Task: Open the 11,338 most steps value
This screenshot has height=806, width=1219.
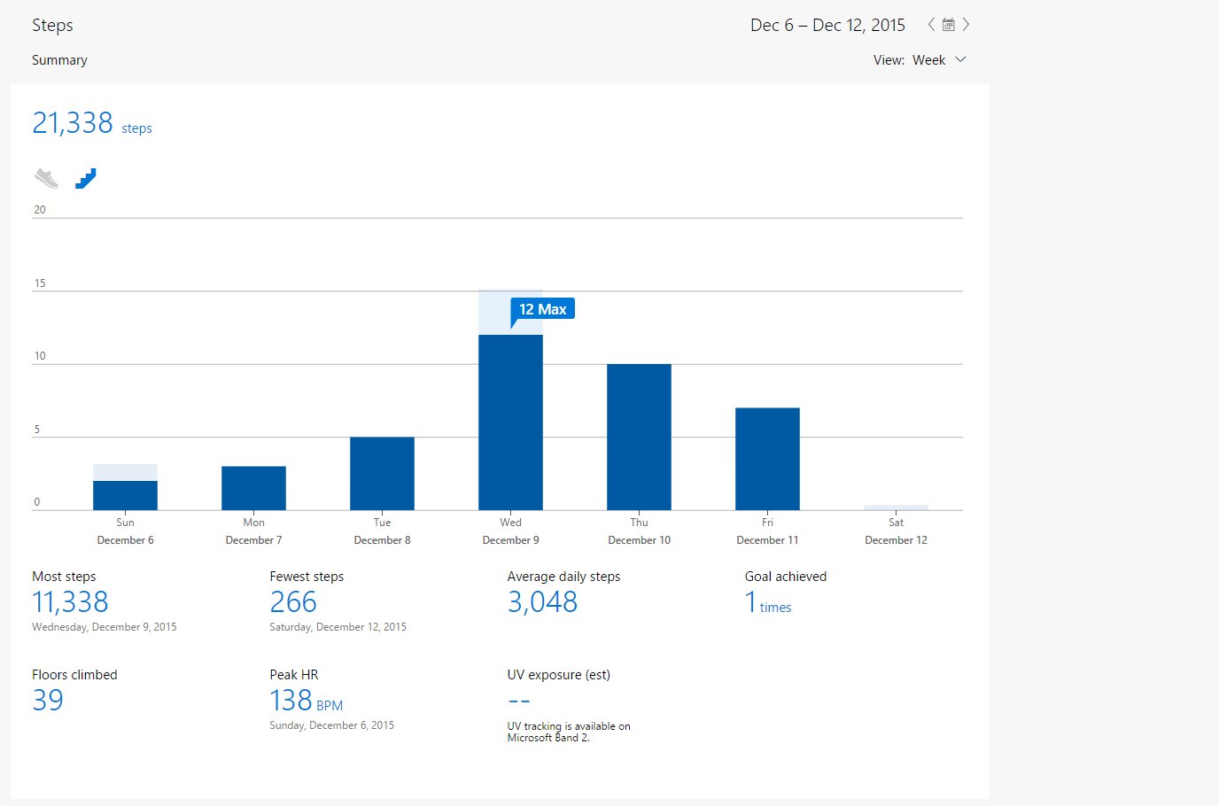Action: (x=70, y=602)
